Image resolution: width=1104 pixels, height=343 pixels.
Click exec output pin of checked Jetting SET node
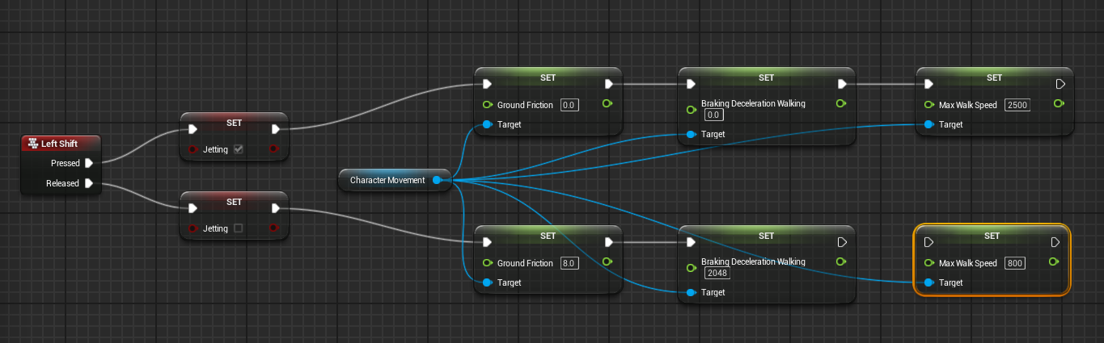276,129
